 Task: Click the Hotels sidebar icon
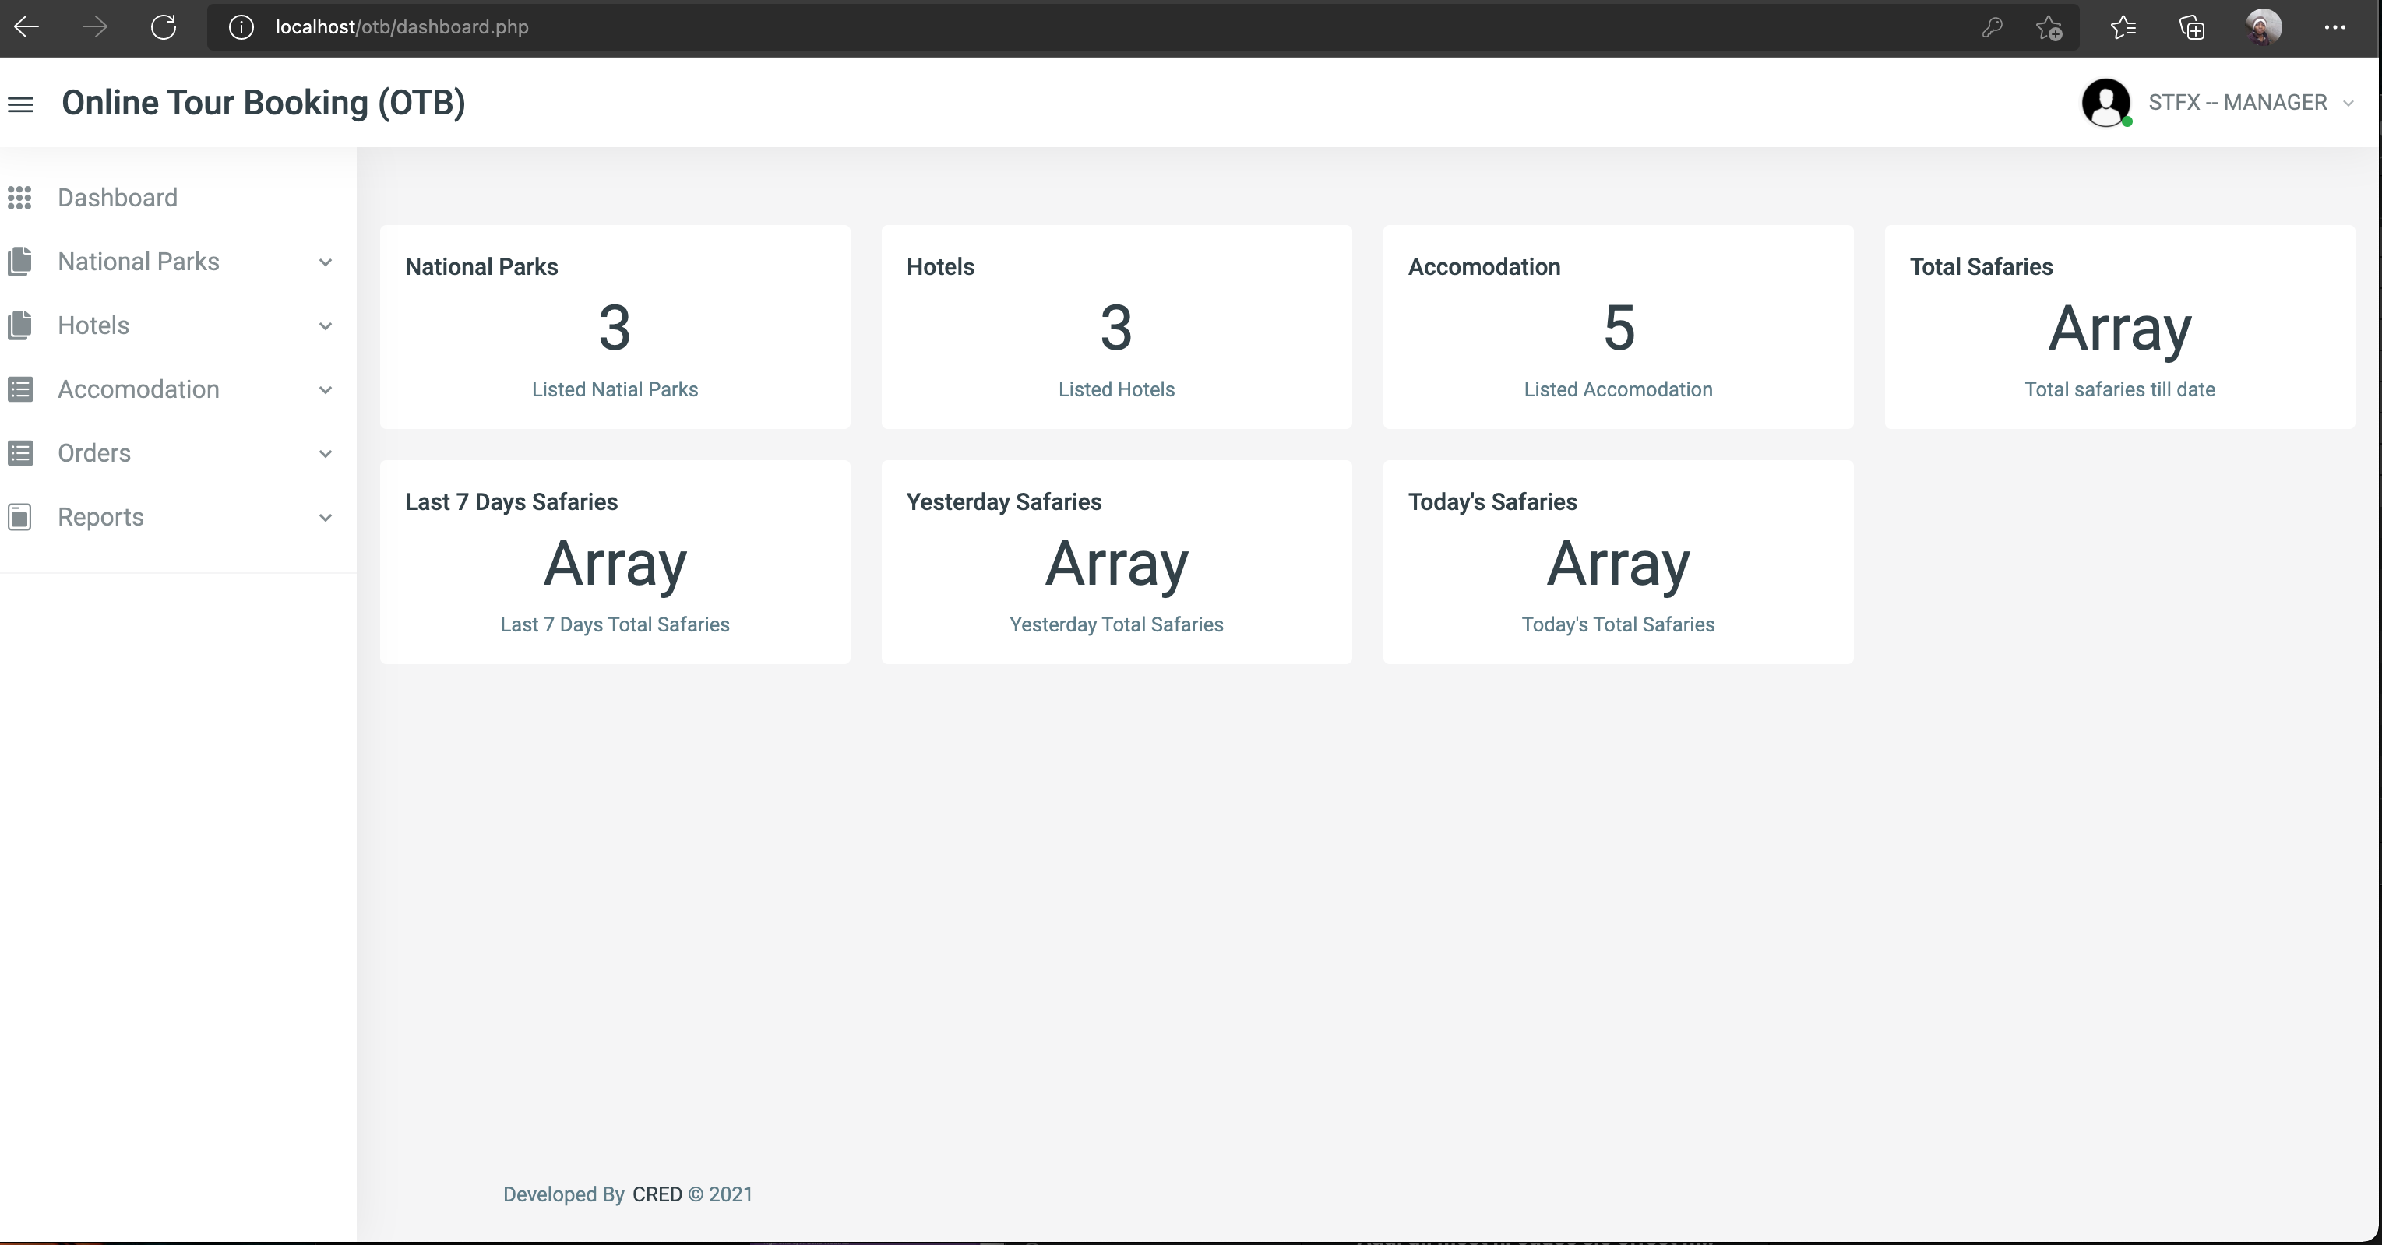(x=19, y=325)
